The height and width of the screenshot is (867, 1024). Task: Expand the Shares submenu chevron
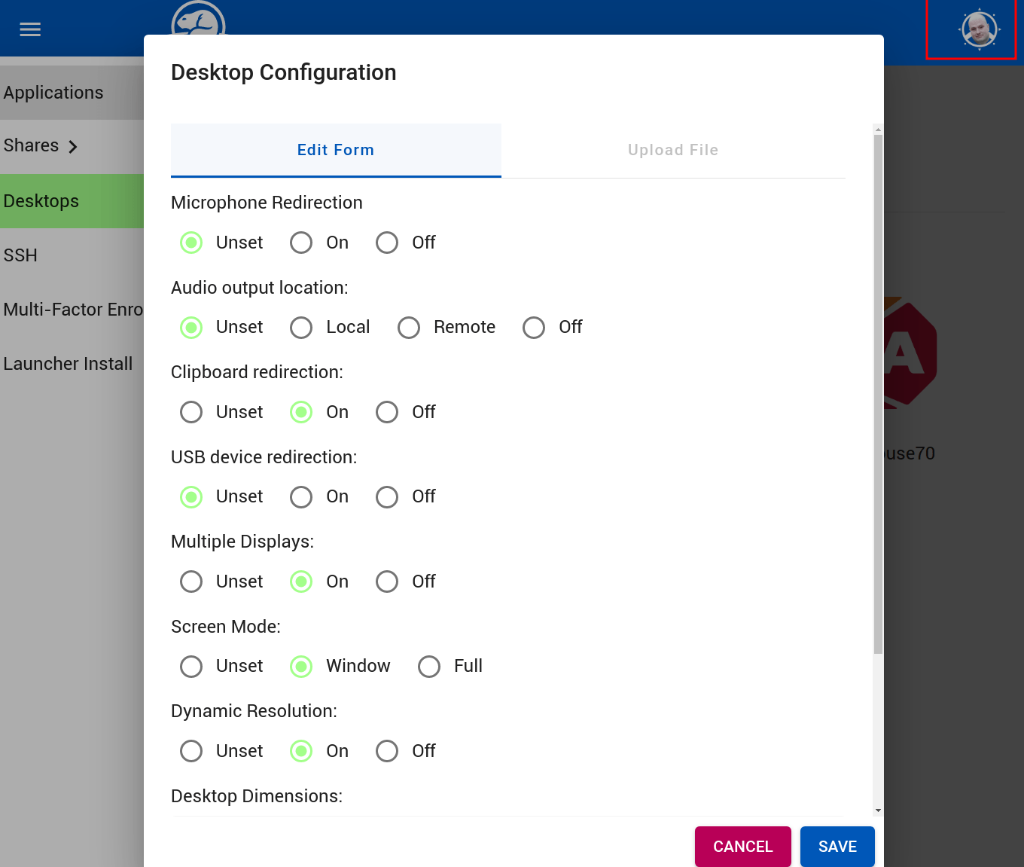pos(73,147)
